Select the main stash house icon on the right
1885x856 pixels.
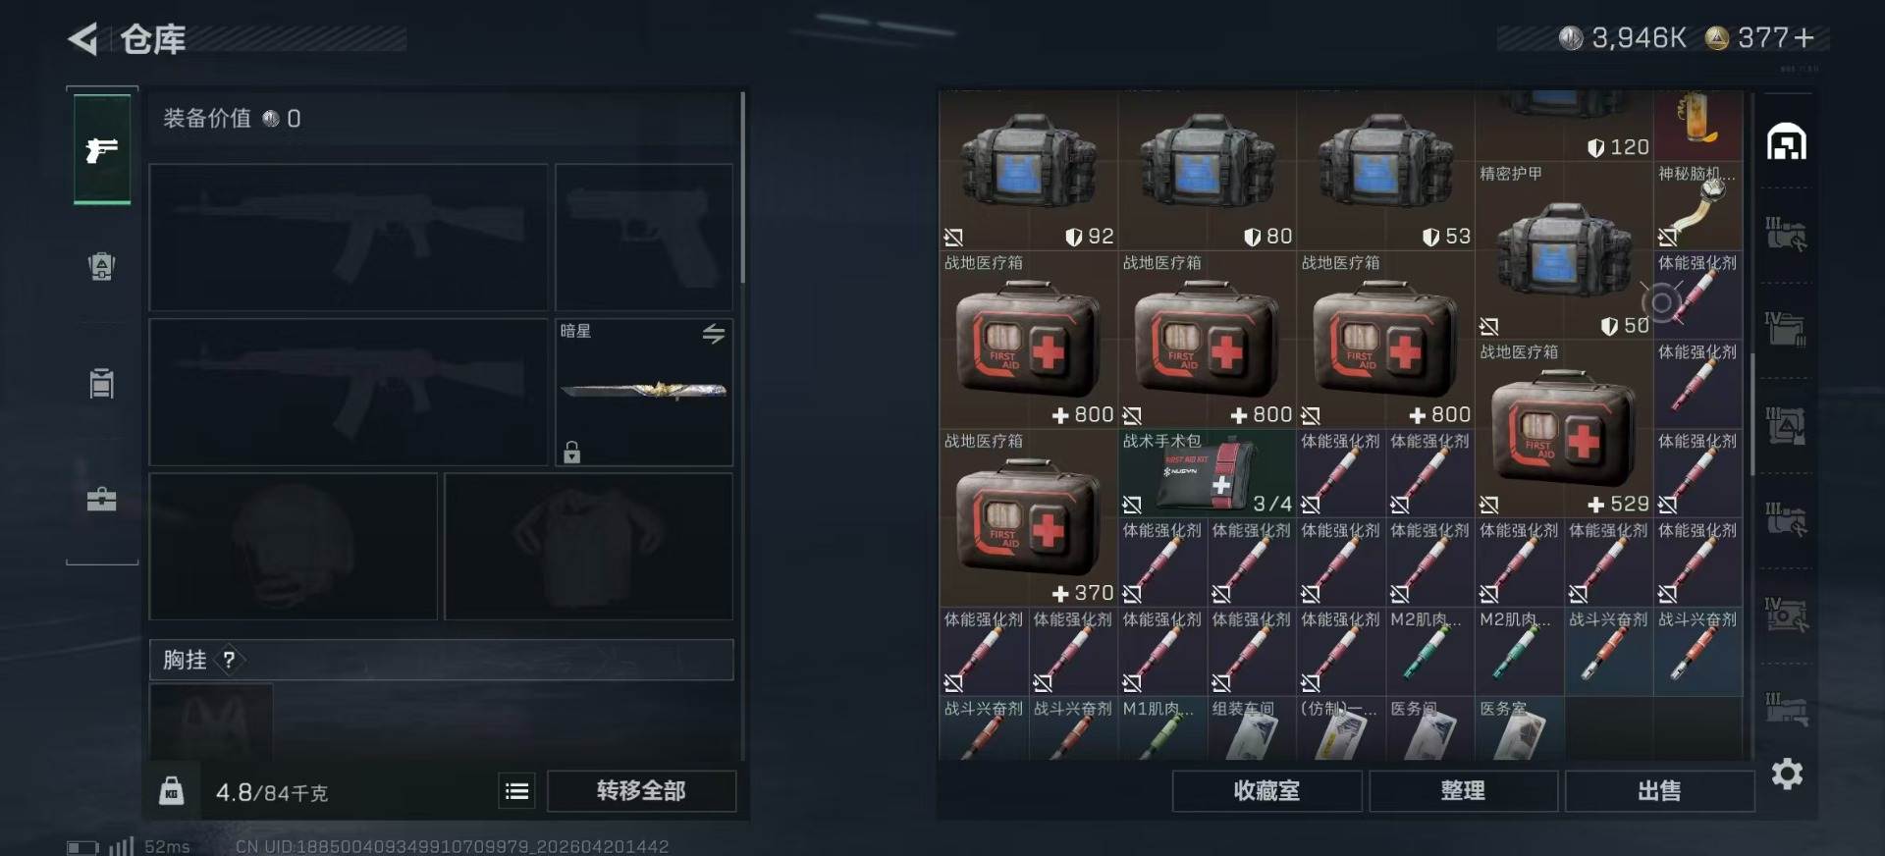pyautogui.click(x=1786, y=142)
